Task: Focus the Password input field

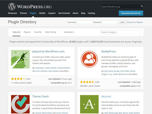Action: point(110,22)
